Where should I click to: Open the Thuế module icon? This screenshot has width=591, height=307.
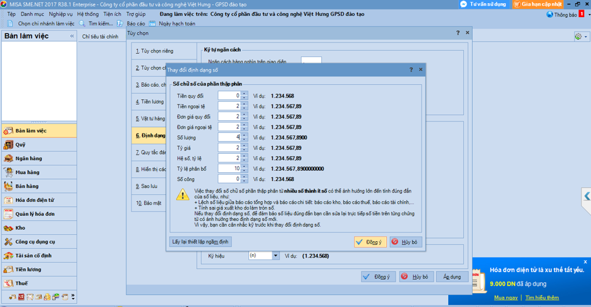point(8,283)
